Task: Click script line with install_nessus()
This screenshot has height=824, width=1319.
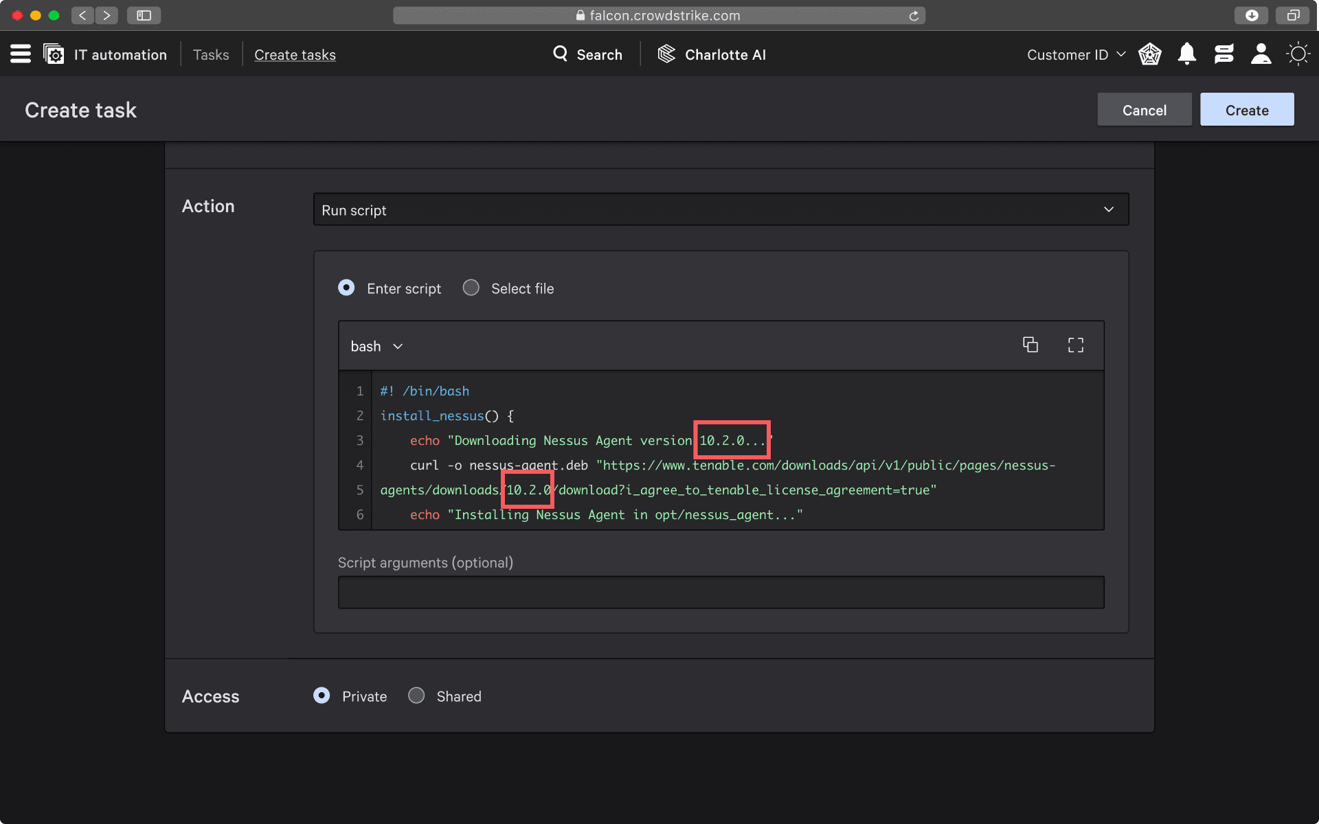Action: (x=447, y=415)
